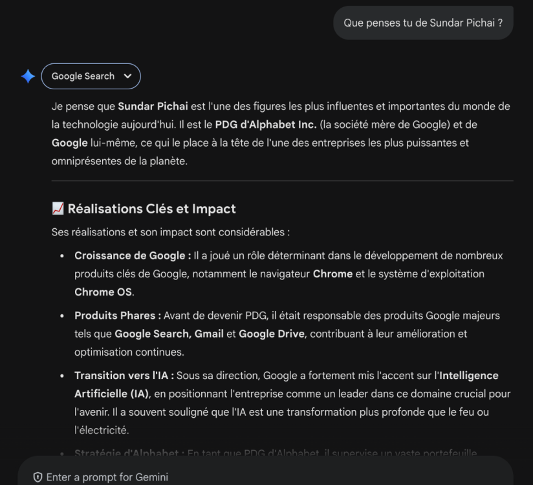Image resolution: width=533 pixels, height=485 pixels.
Task: Click the Croissance de Google bullet title
Action: pos(133,255)
